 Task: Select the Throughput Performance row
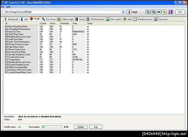[x=47, y=29]
